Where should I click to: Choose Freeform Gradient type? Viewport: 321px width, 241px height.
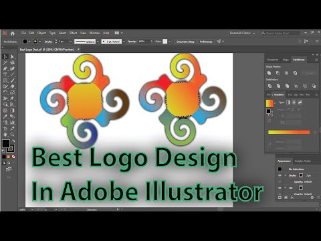coord(300,102)
